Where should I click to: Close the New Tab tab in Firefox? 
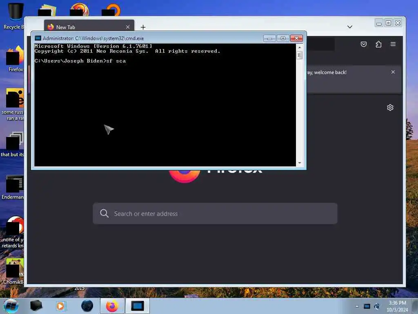point(128,27)
